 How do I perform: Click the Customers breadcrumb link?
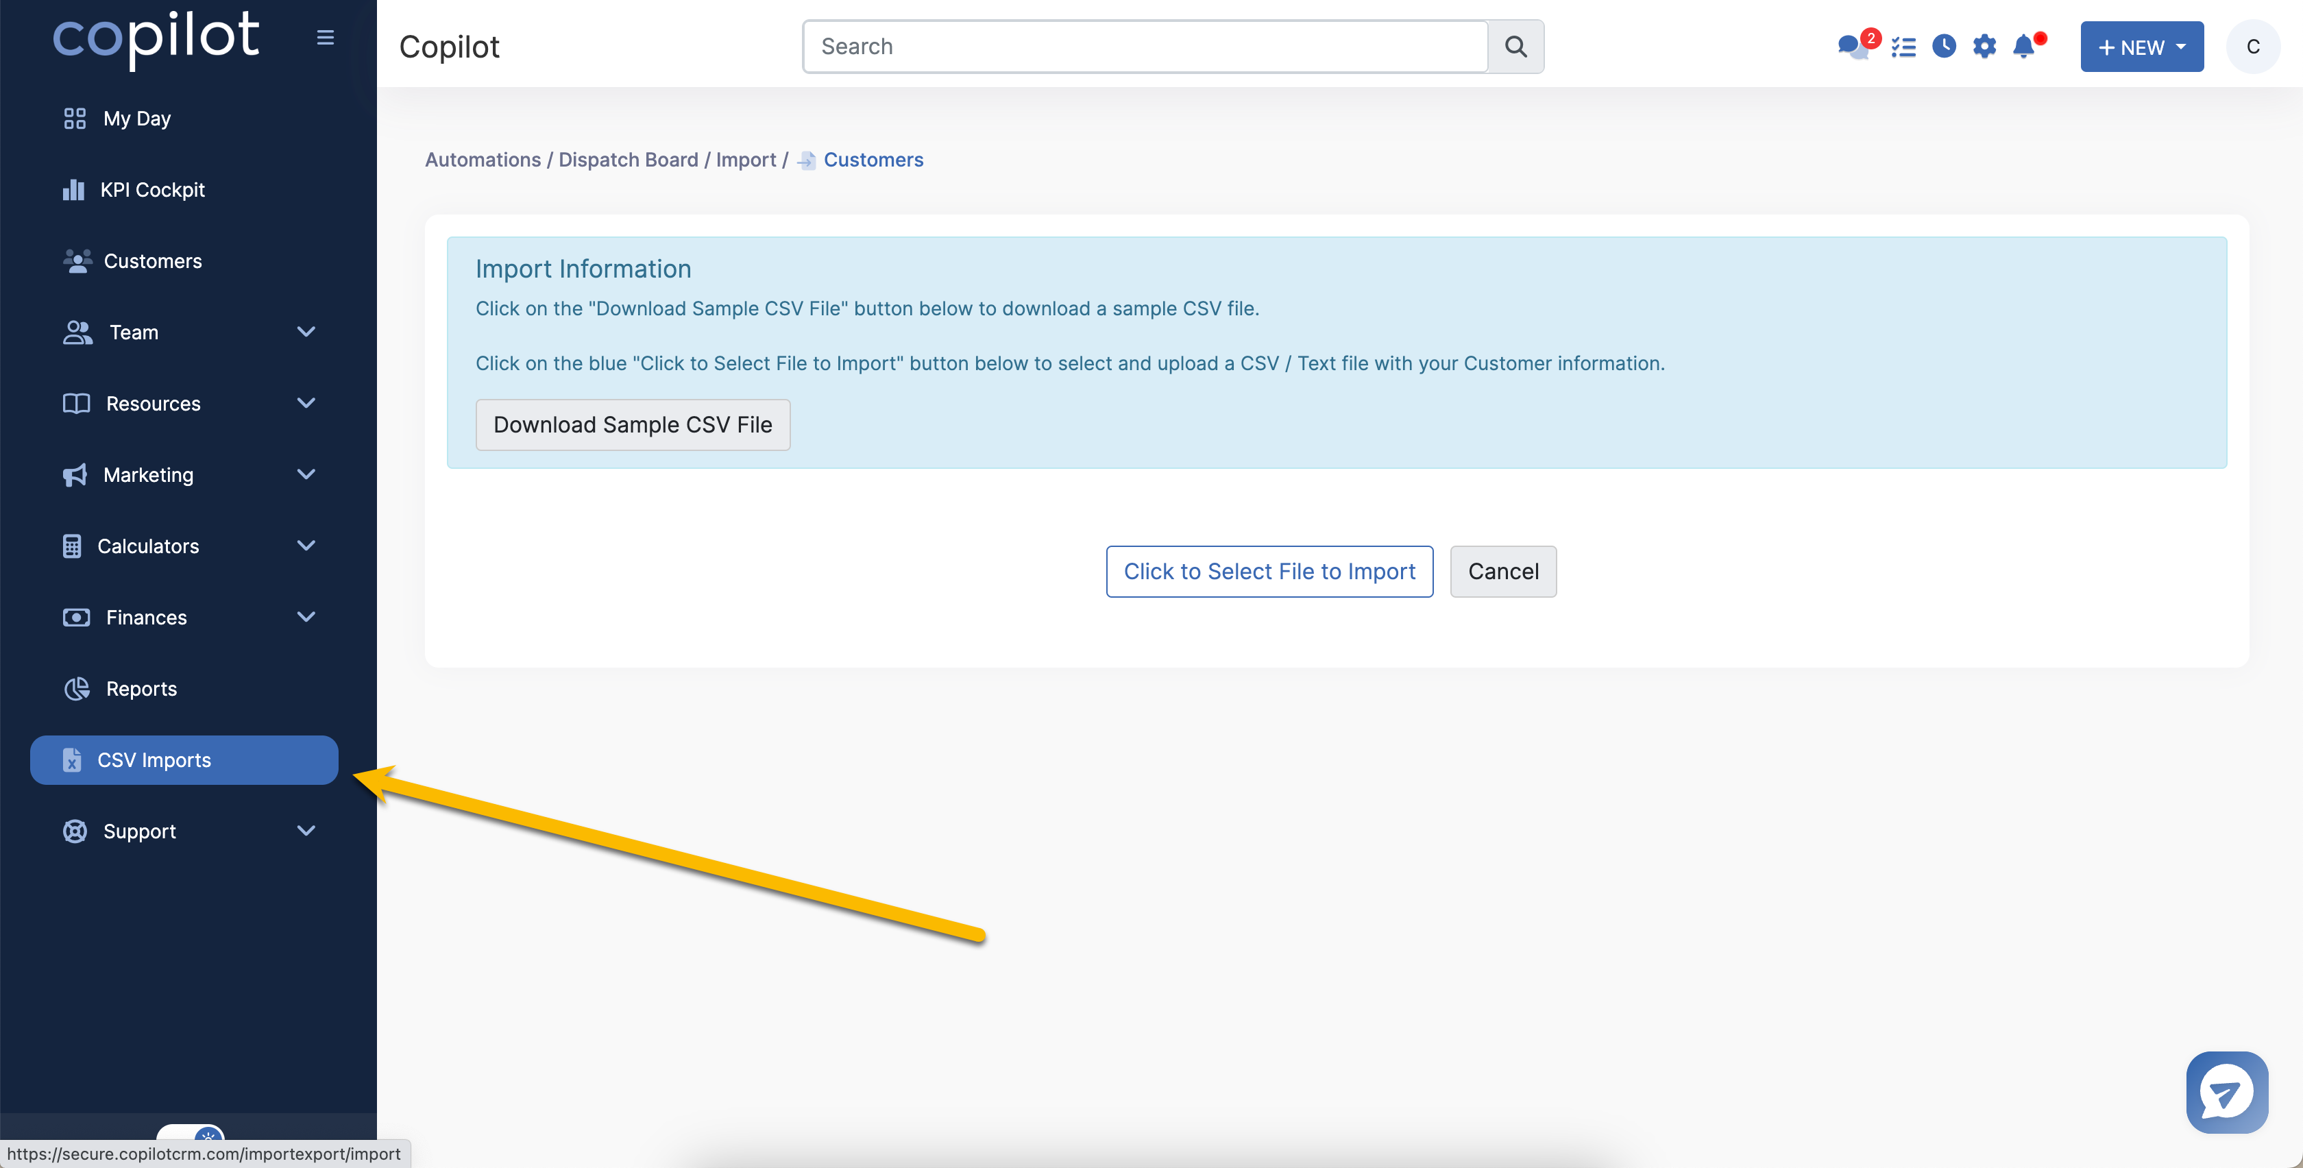(x=873, y=160)
